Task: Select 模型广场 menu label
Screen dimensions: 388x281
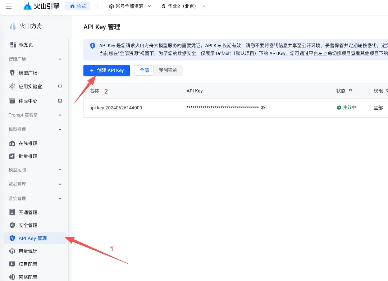Action: coord(28,73)
